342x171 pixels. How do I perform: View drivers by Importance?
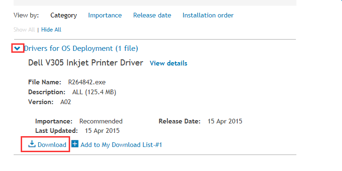pyautogui.click(x=105, y=15)
